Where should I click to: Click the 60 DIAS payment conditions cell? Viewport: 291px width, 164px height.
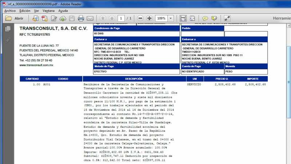pos(136,33)
